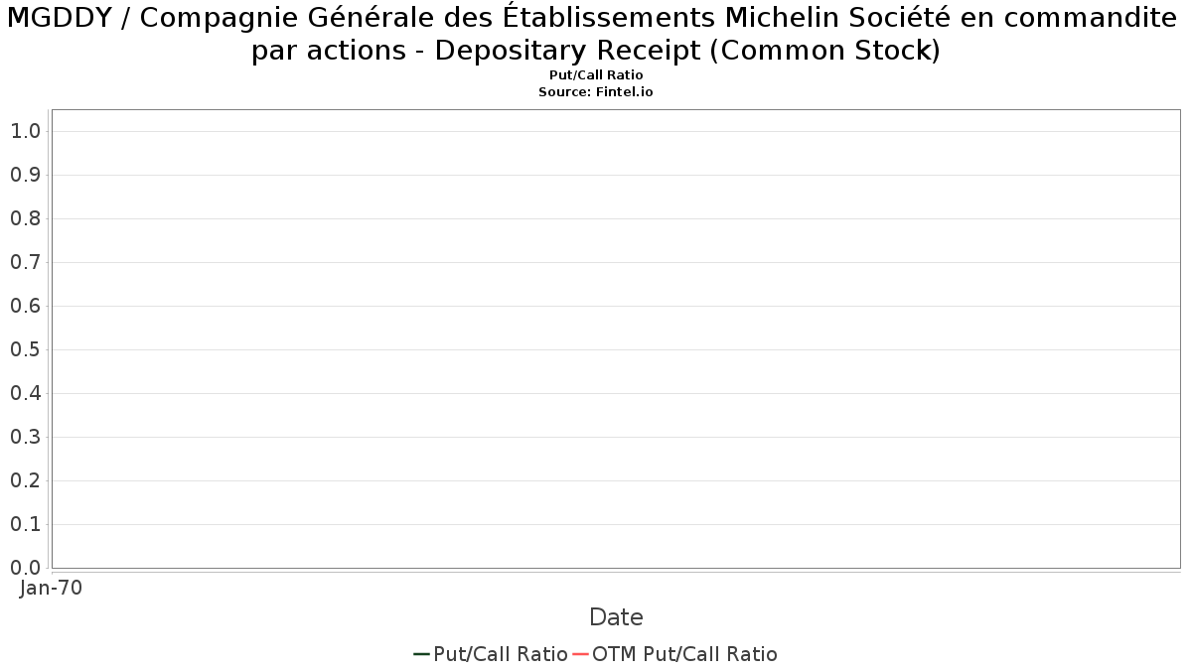Click the 0.6 y-axis tick label
Viewport: 1192px width, 670px height.
[x=25, y=306]
